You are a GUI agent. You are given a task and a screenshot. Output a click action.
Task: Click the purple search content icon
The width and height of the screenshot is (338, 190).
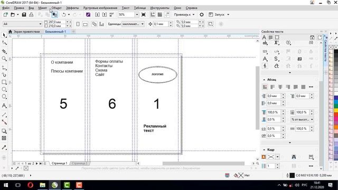pyautogui.click(x=88, y=15)
